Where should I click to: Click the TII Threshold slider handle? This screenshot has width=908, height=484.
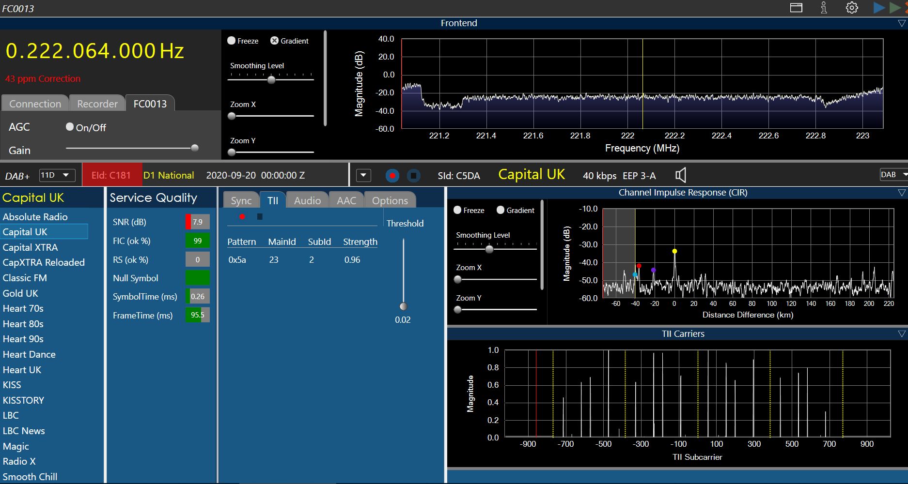point(403,306)
